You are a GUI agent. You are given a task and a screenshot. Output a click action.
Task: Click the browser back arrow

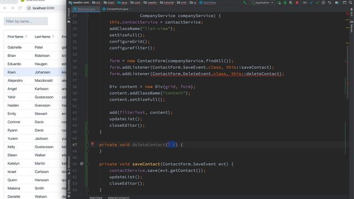coord(5,8)
